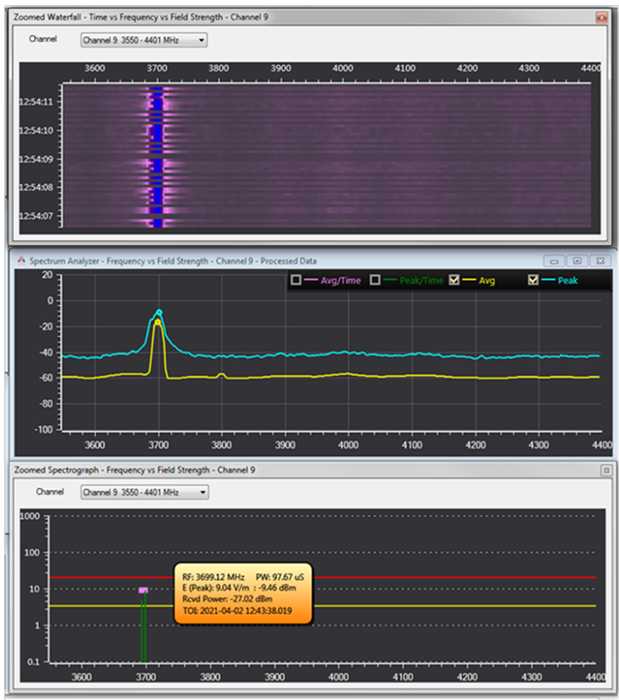Click the Zoomed Waterfall title bar text
This screenshot has width=619, height=700.
pyautogui.click(x=141, y=17)
